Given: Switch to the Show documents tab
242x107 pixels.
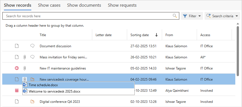Looking at the screenshot, I should 84,5.
